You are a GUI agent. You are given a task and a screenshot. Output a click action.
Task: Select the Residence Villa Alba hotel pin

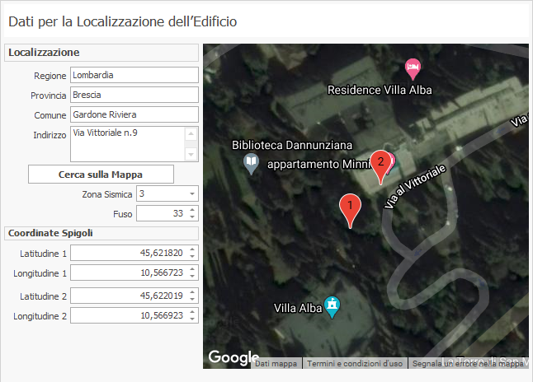(x=413, y=67)
